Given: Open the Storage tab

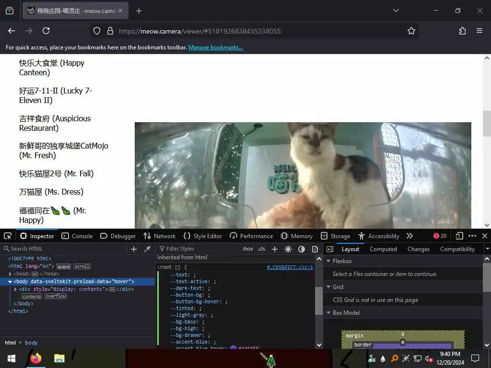Looking at the screenshot, I should click(335, 236).
